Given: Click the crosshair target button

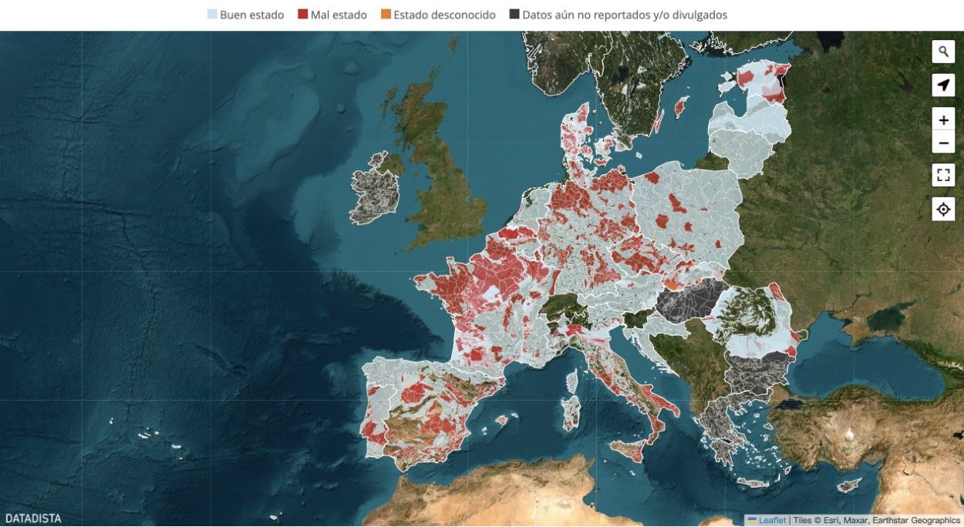Looking at the screenshot, I should coord(943,209).
